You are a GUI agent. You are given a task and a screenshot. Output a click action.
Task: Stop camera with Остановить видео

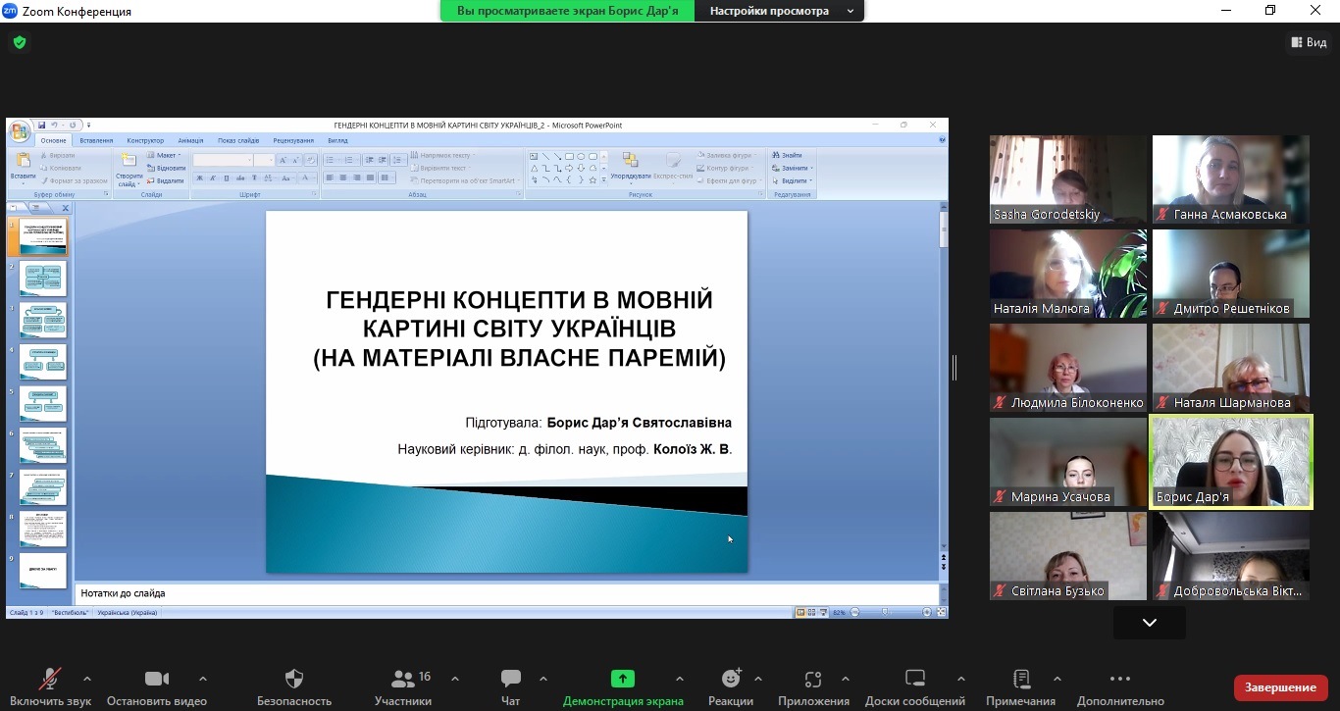[x=157, y=686]
